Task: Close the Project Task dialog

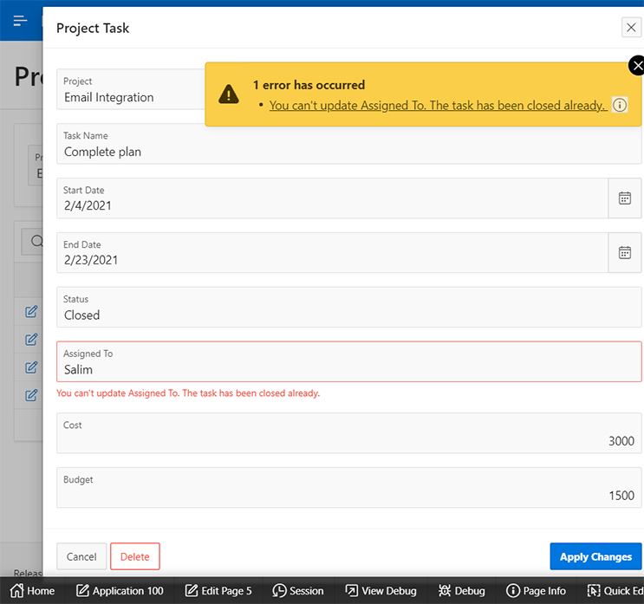Action: pos(631,28)
